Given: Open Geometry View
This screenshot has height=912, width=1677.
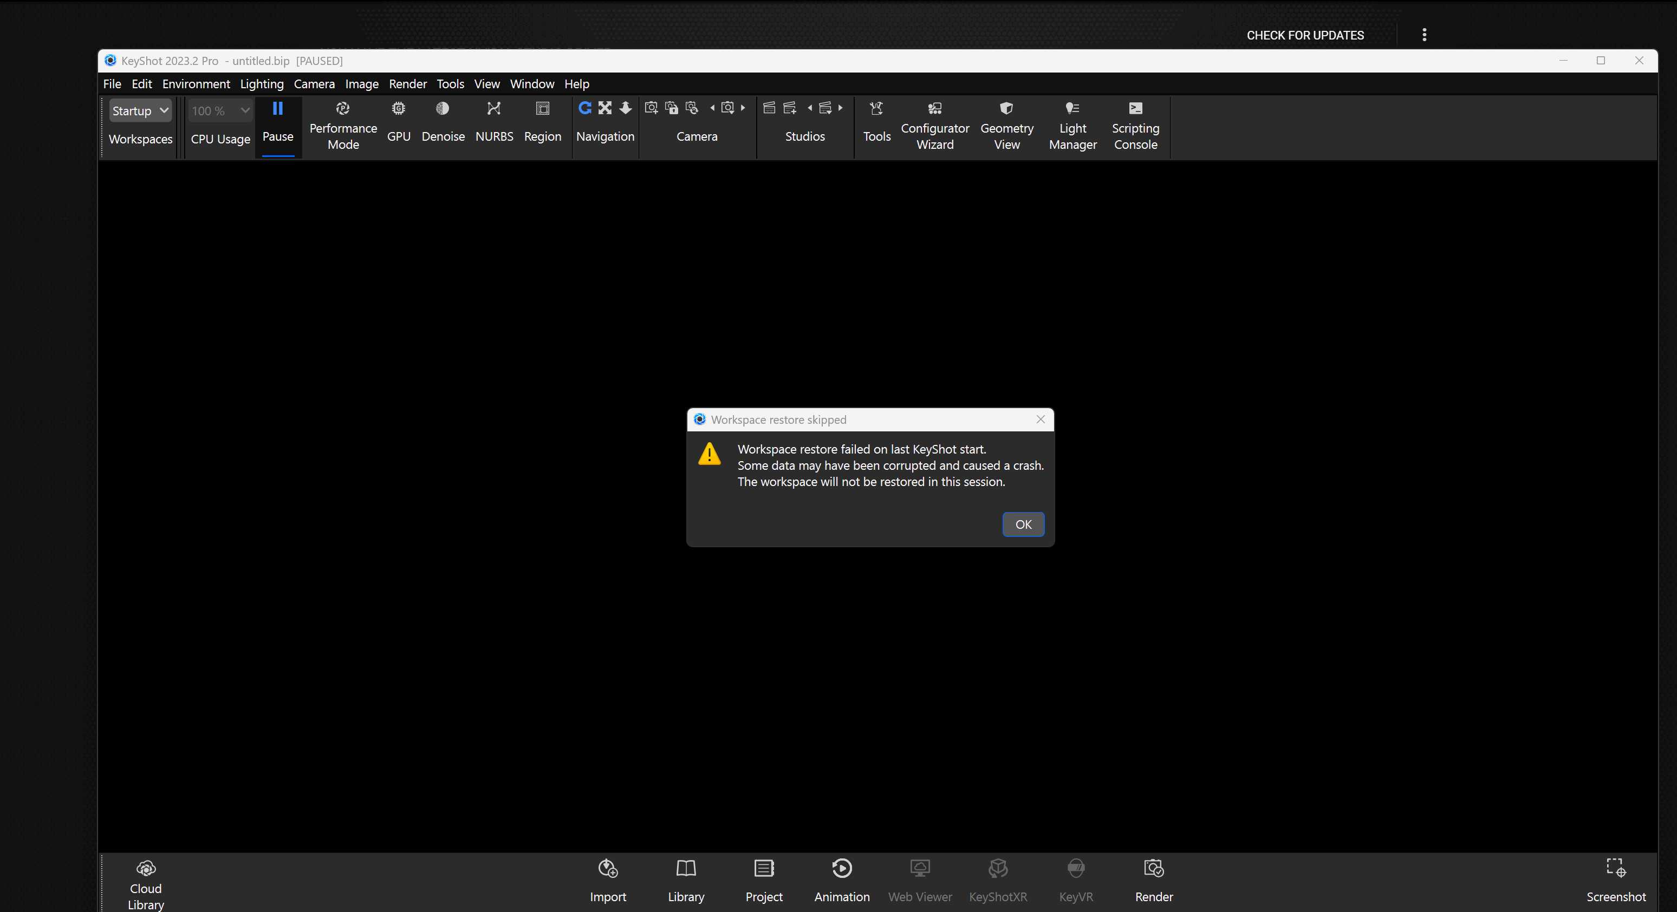Looking at the screenshot, I should pos(1006,126).
